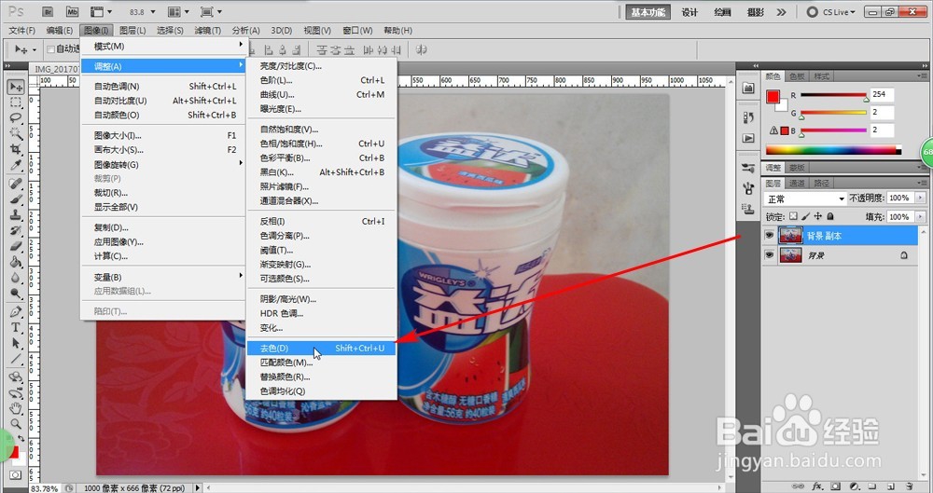The height and width of the screenshot is (493, 933).
Task: Select the Move tool in toolbox
Action: click(16, 87)
